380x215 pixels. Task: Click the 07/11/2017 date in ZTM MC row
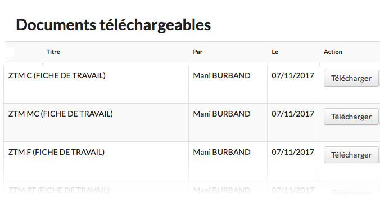(x=293, y=114)
